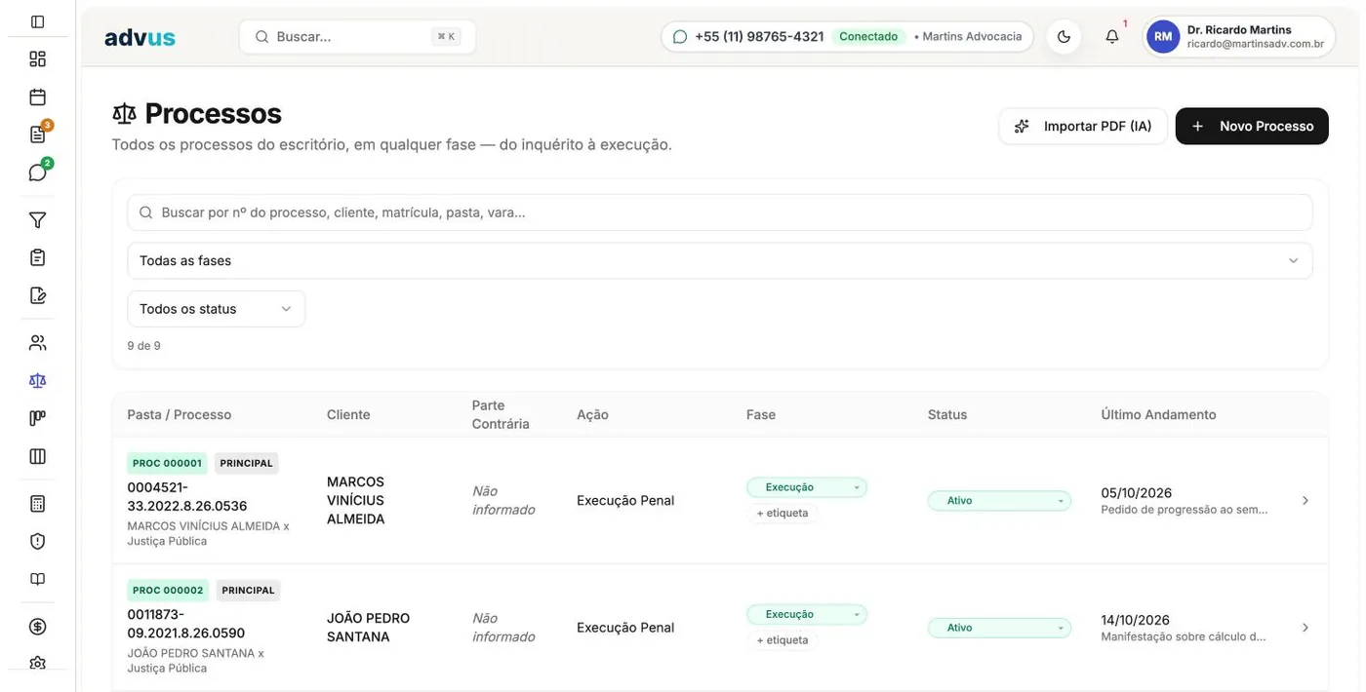The height and width of the screenshot is (692, 1366).
Task: Focus the top Buscar... search field
Action: pos(357,37)
